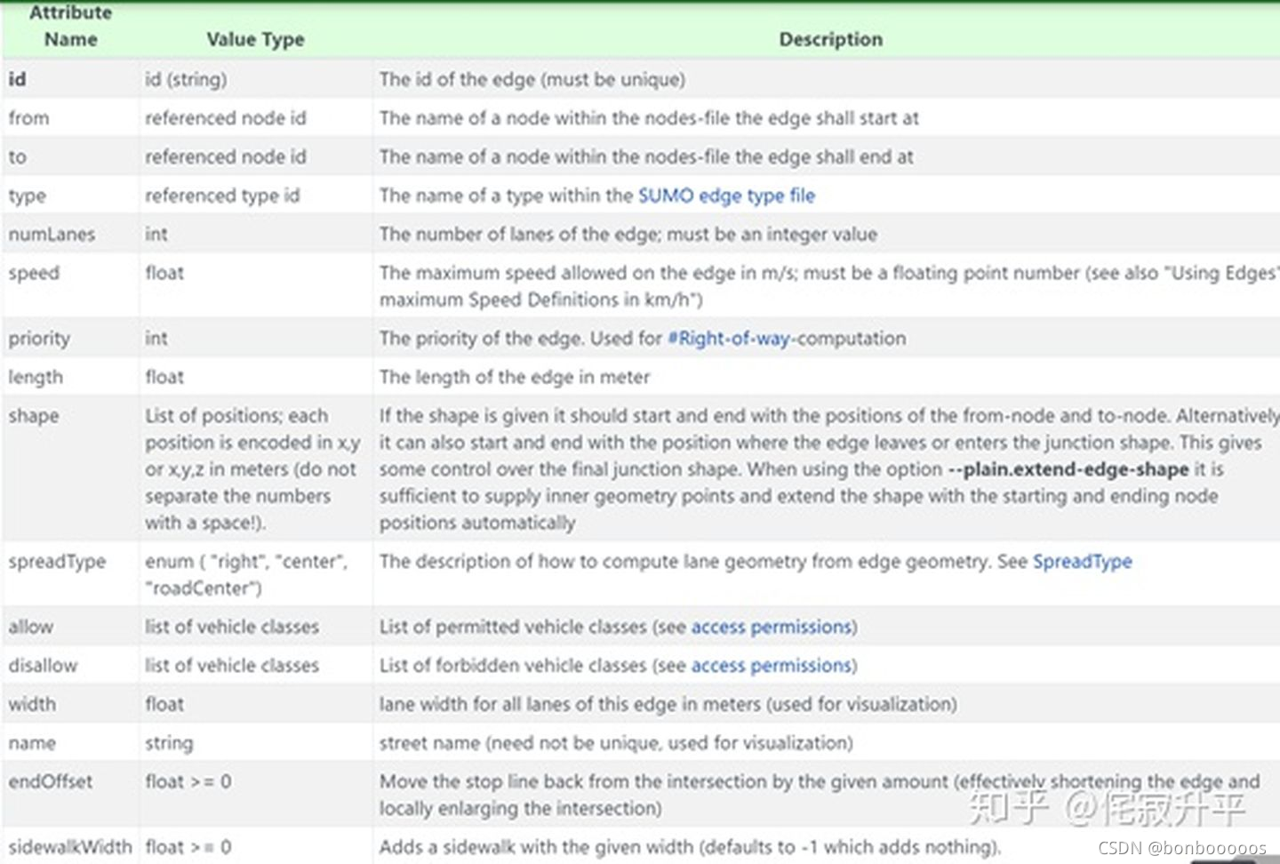Select the Value Type column header
1280x864 pixels.
click(255, 39)
